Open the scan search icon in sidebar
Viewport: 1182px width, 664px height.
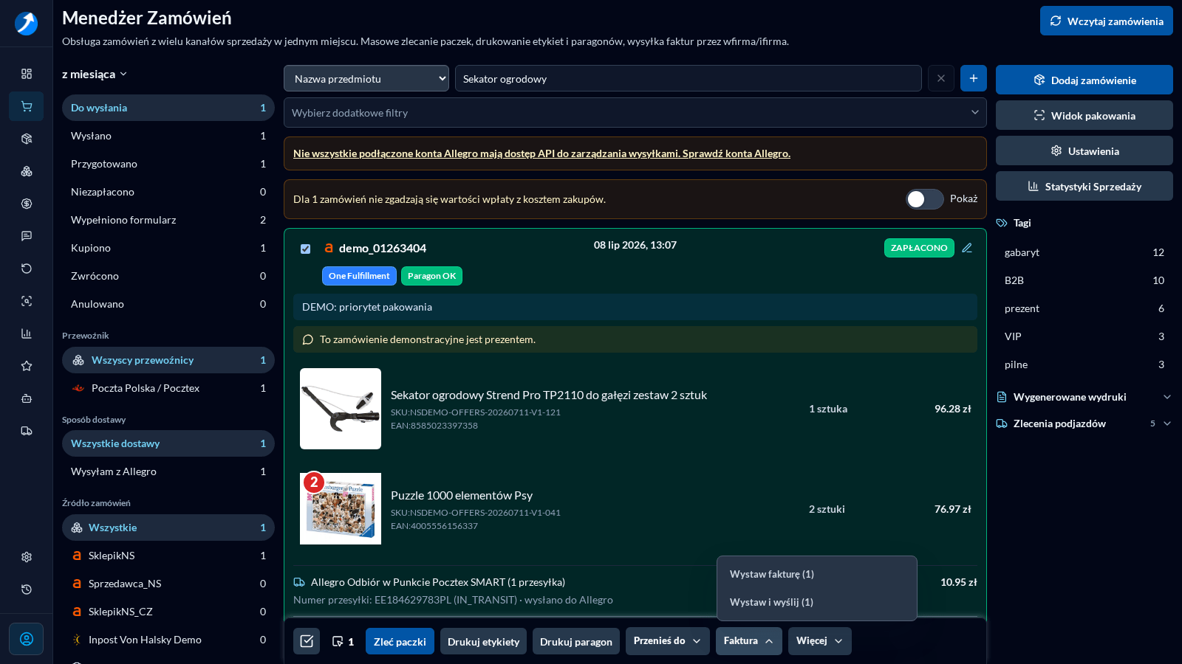point(27,301)
